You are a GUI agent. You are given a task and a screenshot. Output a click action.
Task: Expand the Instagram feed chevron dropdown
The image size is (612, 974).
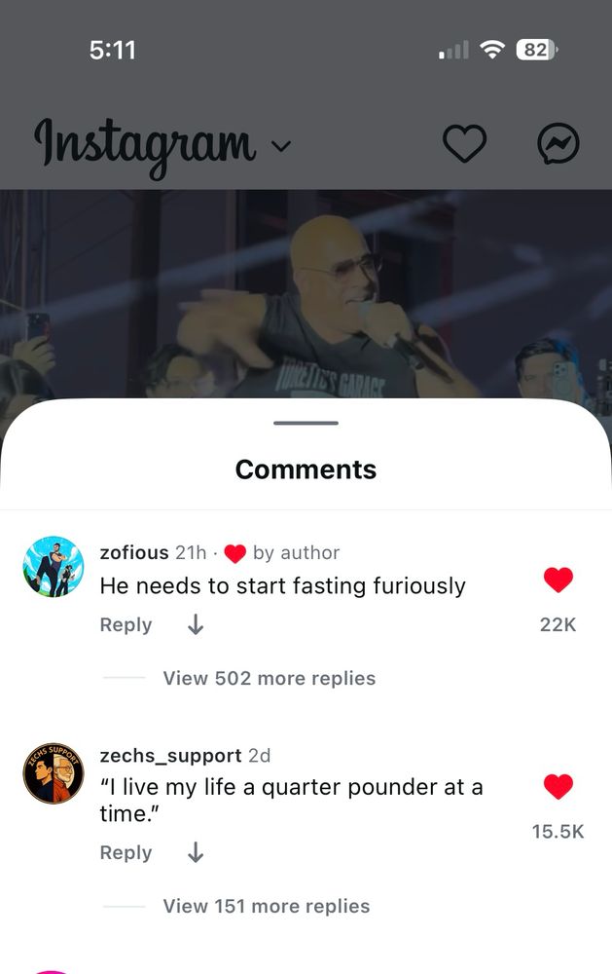point(281,146)
